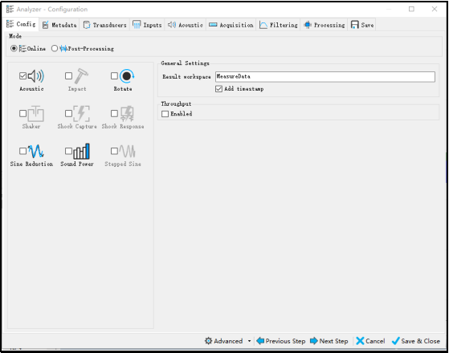
Task: Proceed with the Next Step button
Action: point(329,341)
